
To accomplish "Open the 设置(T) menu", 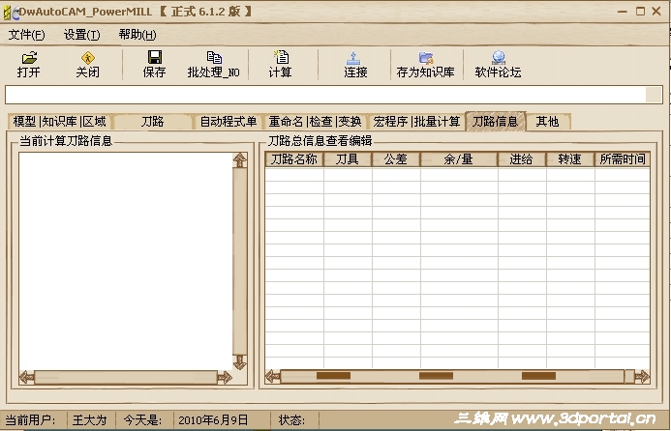I will (x=81, y=35).
